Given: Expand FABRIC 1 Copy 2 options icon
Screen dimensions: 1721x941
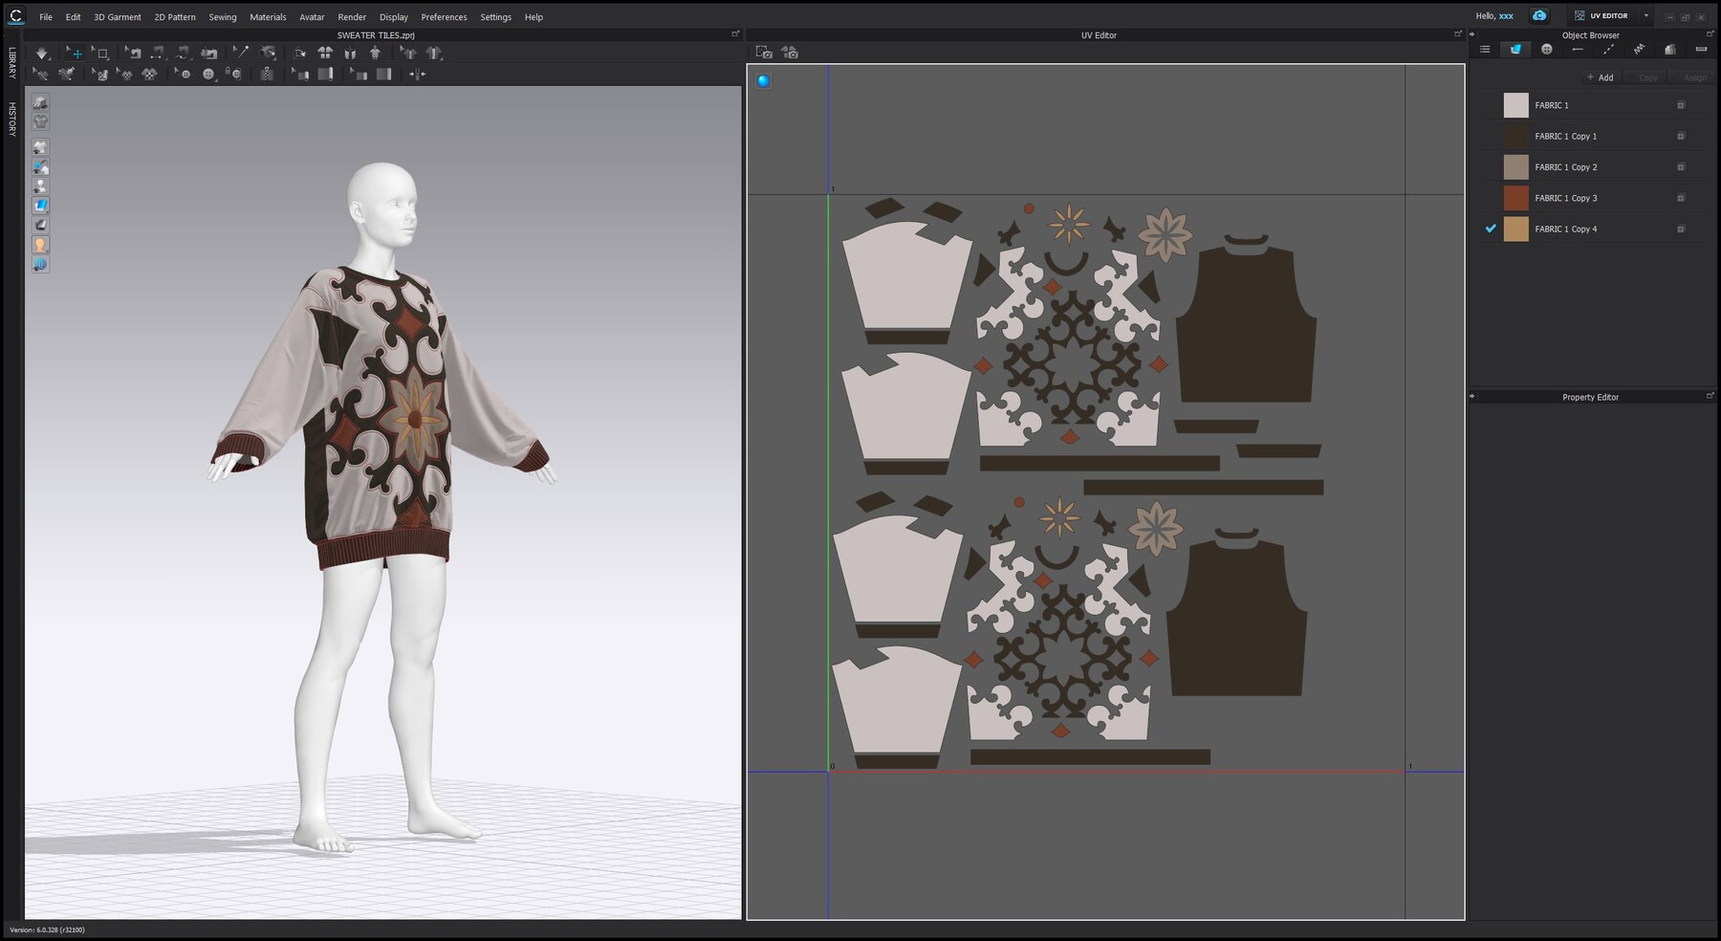Looking at the screenshot, I should click(x=1681, y=166).
